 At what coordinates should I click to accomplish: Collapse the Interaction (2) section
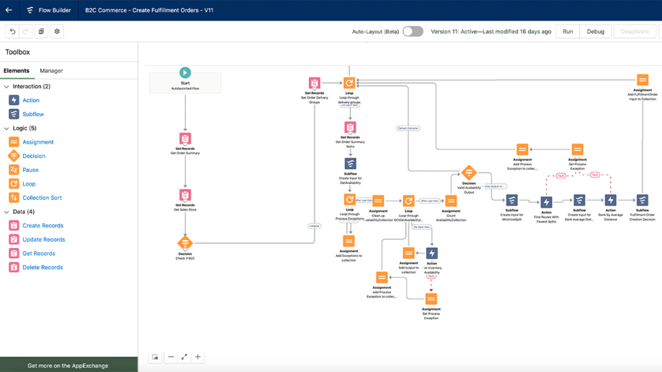6,87
